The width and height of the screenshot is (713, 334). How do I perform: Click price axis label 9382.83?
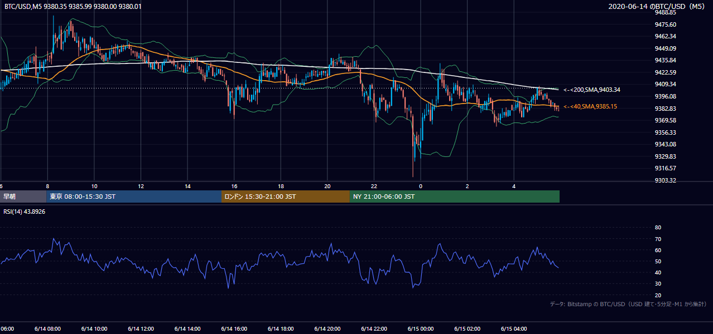coord(666,109)
